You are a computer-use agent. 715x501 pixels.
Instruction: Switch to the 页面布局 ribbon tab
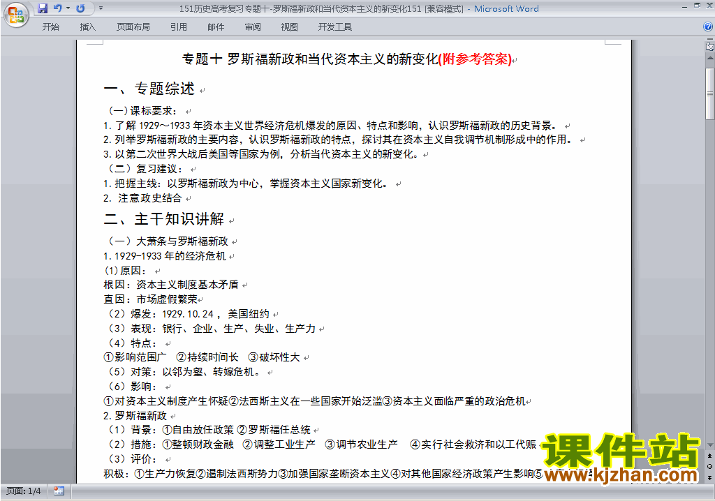tap(133, 27)
